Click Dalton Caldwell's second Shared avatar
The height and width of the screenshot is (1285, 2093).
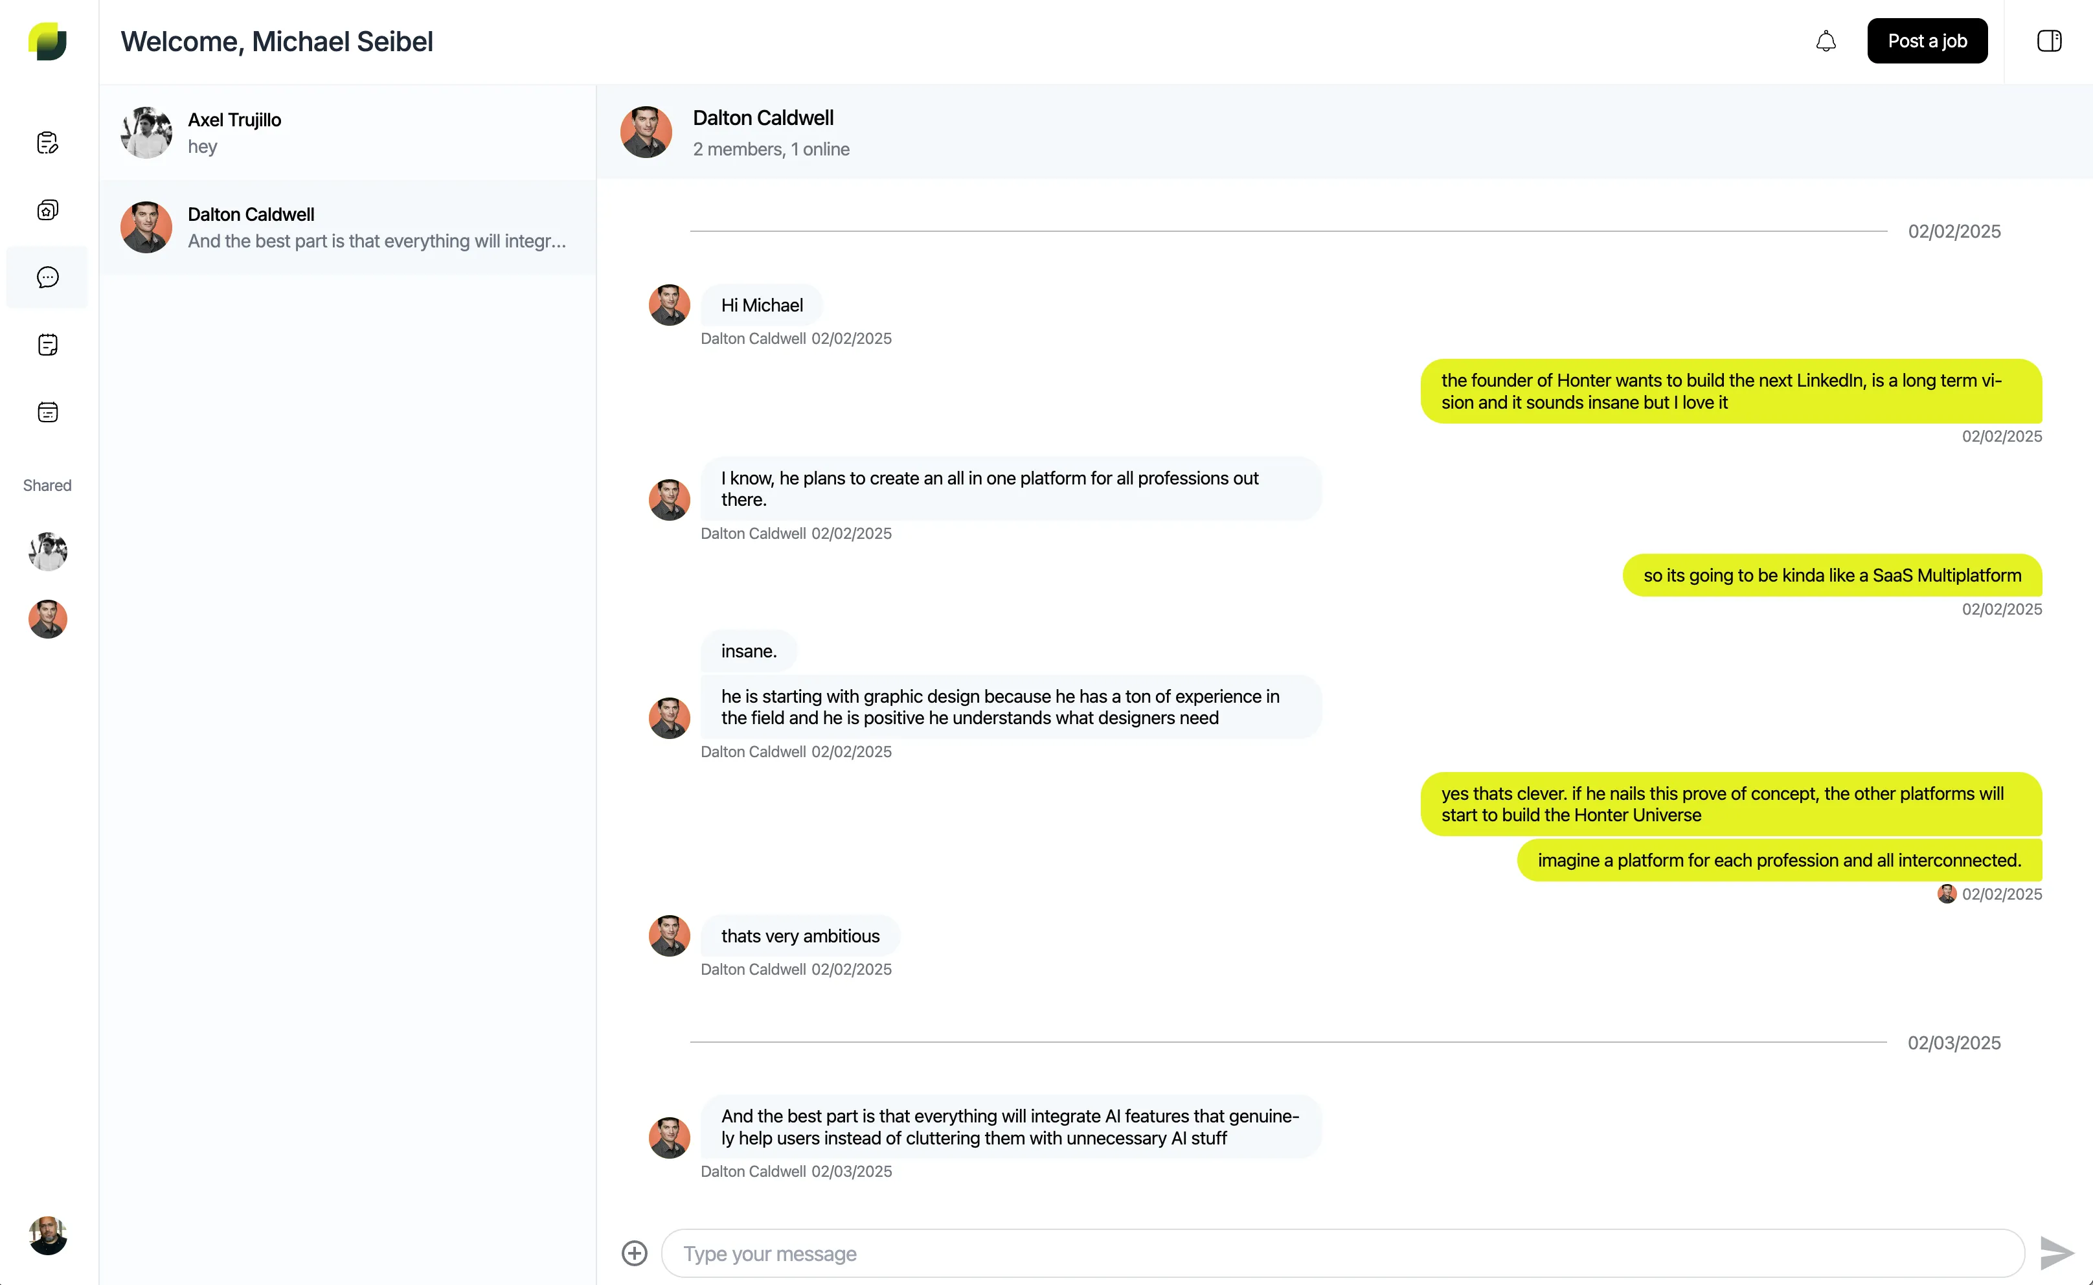tap(47, 620)
